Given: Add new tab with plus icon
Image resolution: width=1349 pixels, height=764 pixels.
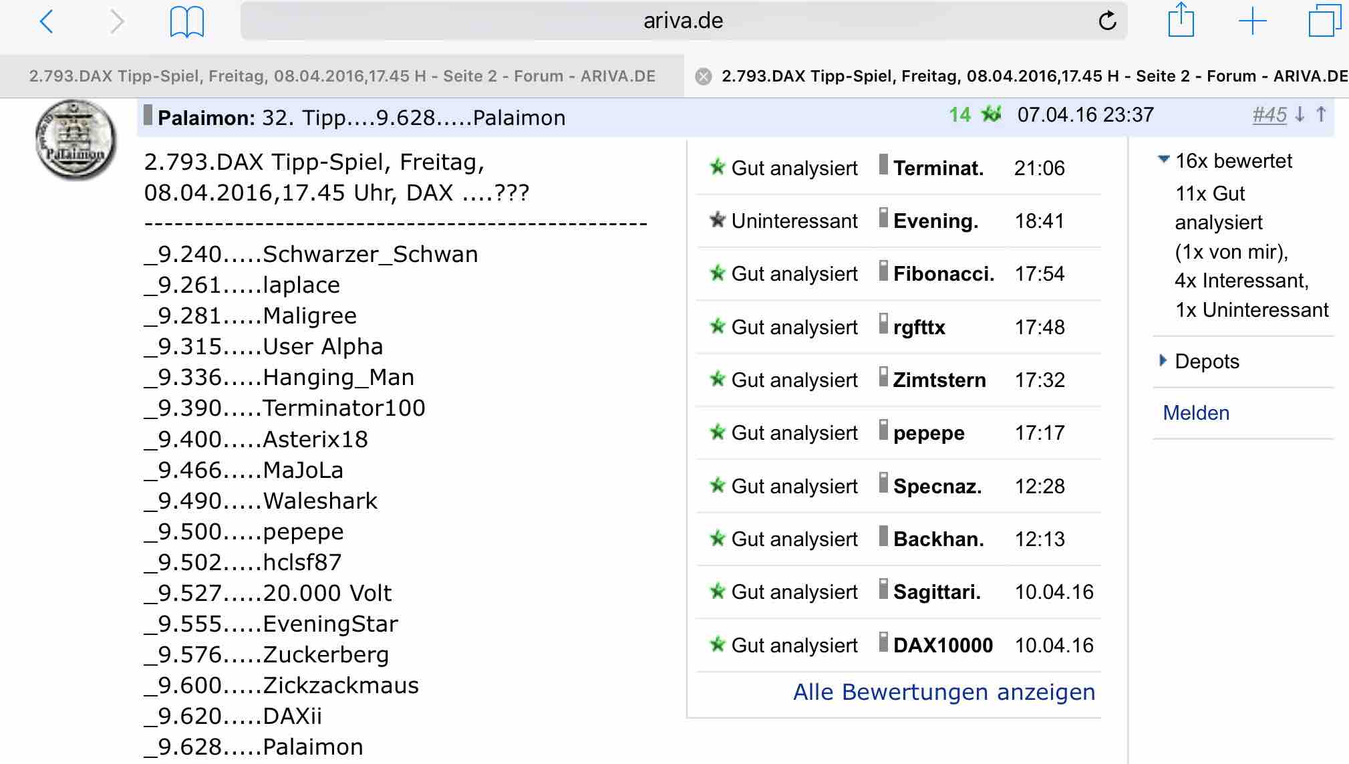Looking at the screenshot, I should coord(1252,21).
